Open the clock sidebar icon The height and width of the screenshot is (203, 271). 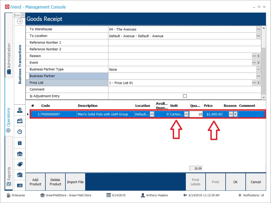point(20,132)
